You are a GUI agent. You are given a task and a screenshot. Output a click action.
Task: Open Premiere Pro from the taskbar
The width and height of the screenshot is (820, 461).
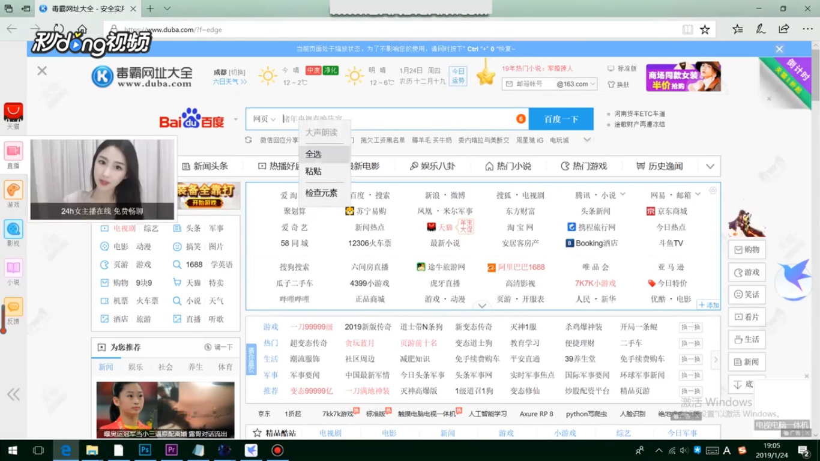[x=171, y=450]
